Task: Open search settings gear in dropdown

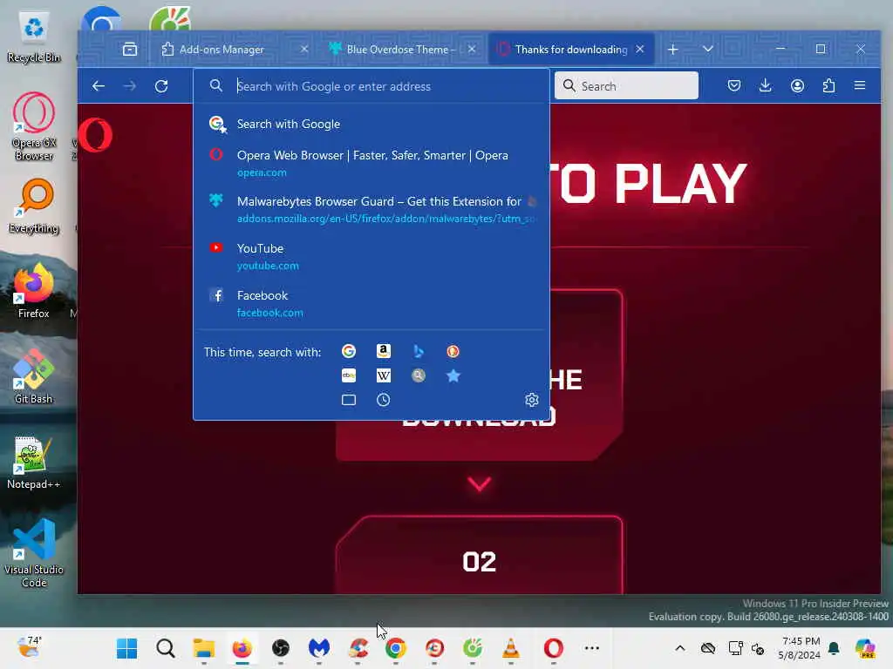Action: 532,400
